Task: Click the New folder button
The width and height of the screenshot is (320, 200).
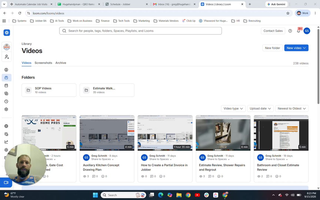Action: pos(272,48)
